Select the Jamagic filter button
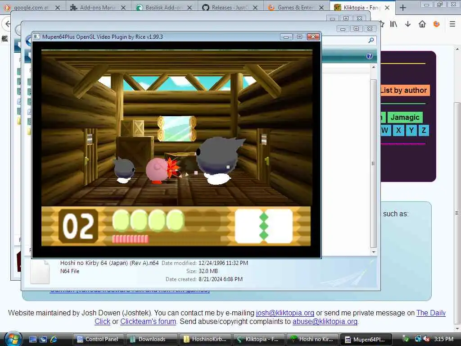Screen dimensions: 461x346 (405, 118)
